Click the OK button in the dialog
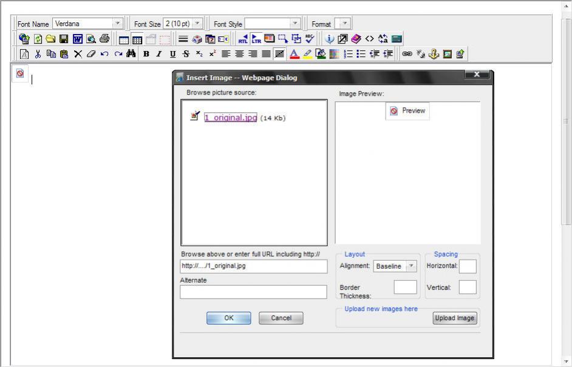Viewport: 572px width, 367px height. tap(229, 318)
